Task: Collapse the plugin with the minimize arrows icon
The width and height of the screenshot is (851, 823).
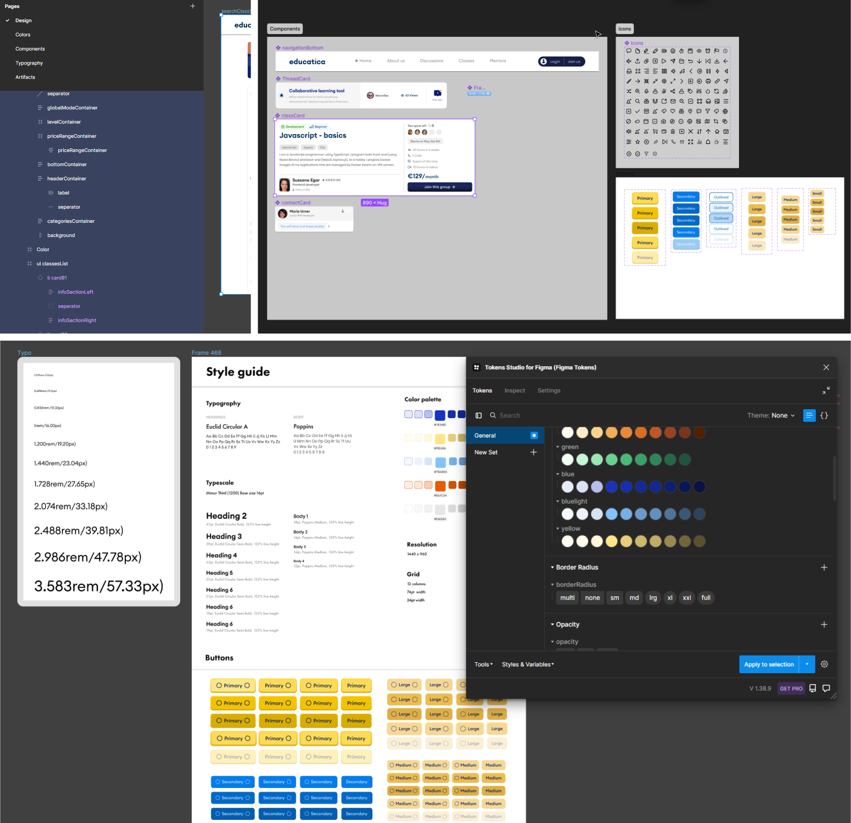Action: point(826,390)
